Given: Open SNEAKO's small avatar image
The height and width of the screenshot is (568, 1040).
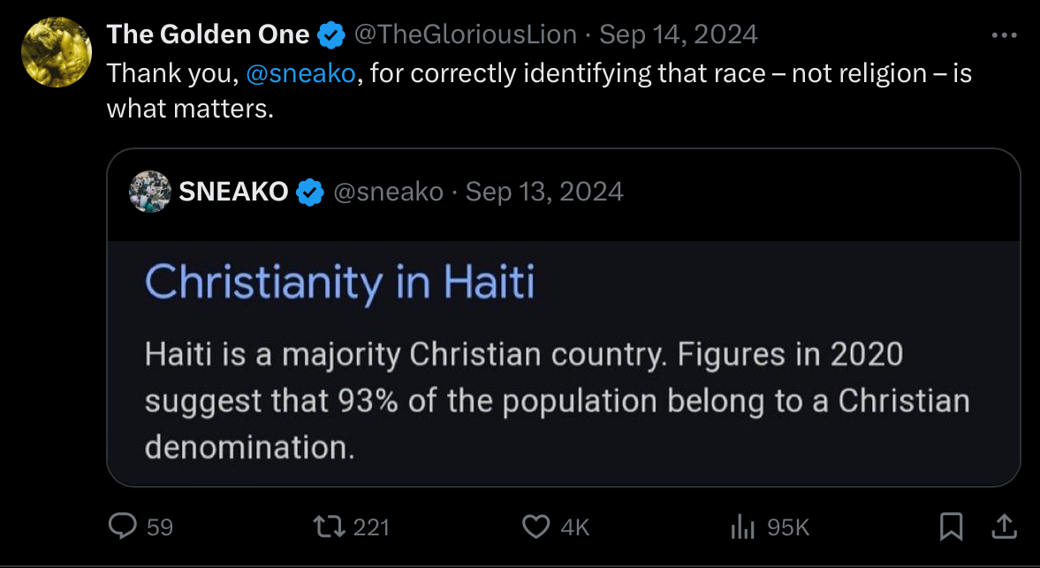Looking at the screenshot, I should (x=150, y=192).
